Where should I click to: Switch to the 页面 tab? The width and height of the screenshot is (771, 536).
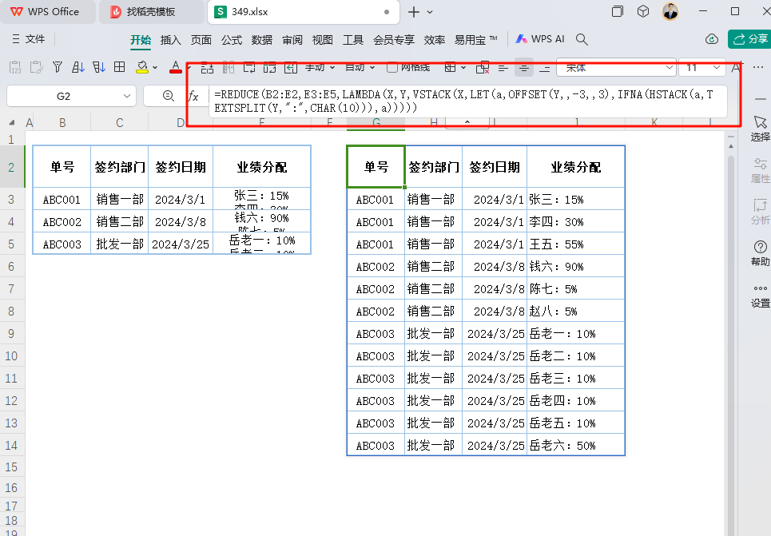[201, 40]
